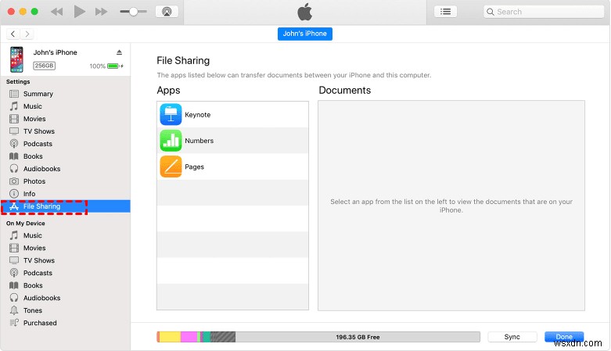Click the Search input field

544,12
